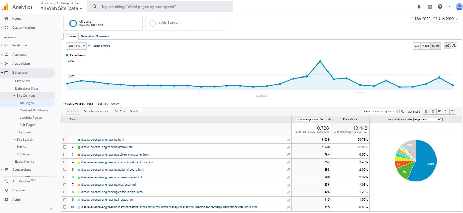Toggle the select-all checkbox in table header
This screenshot has width=463, height=213.
65,119
